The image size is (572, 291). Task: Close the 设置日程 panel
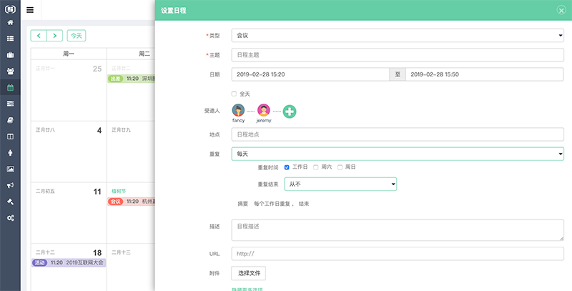(561, 11)
